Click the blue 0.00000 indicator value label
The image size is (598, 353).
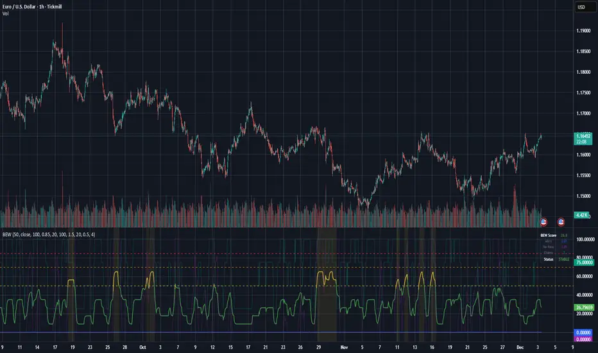584,331
